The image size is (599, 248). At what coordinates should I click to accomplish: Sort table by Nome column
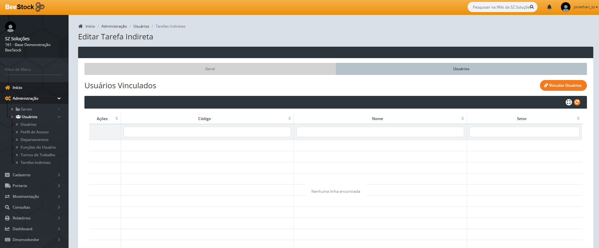(462, 118)
